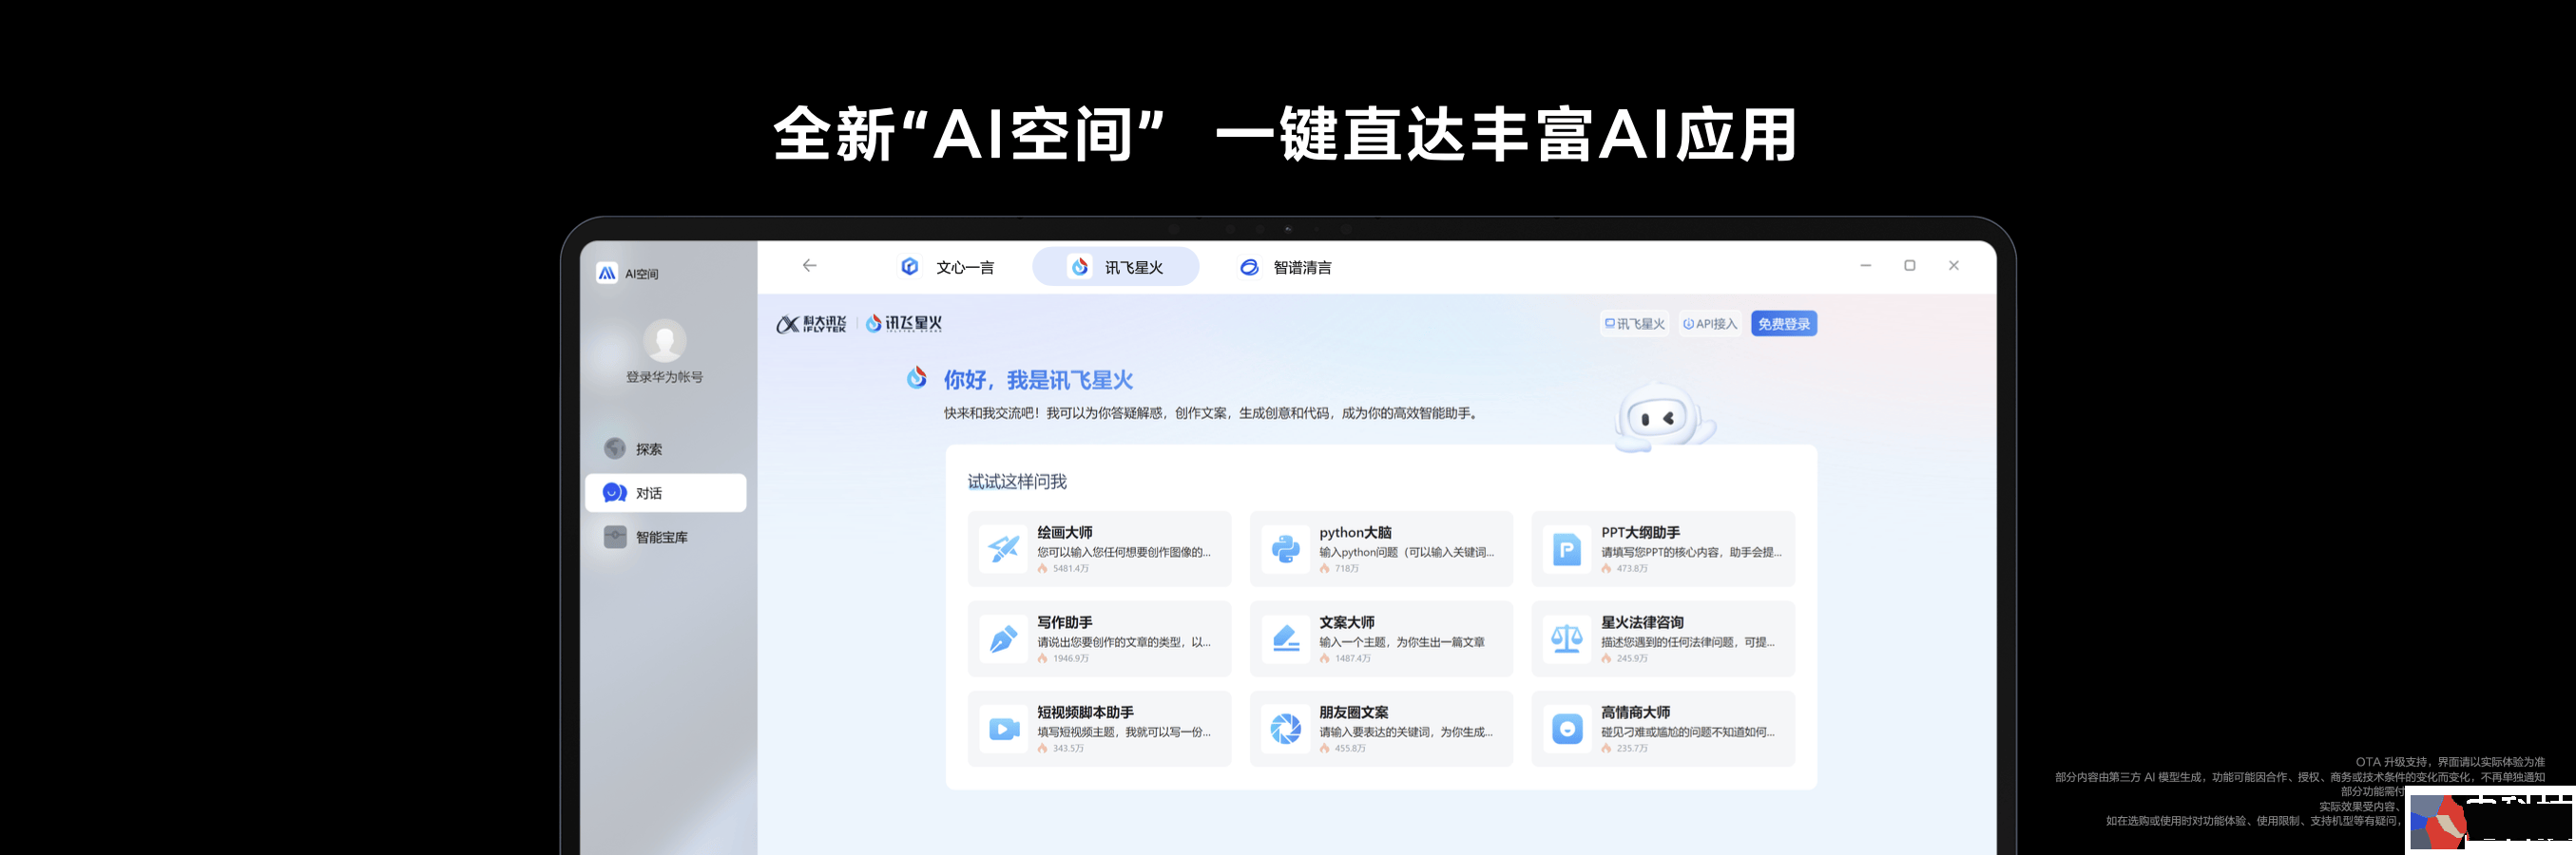Open the 朋友圈文案 shutter icon
This screenshot has height=855, width=2576.
pyautogui.click(x=1285, y=729)
